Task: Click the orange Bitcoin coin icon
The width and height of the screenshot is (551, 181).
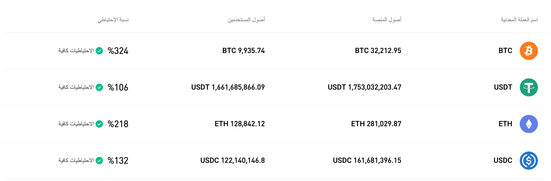Action: (x=529, y=50)
